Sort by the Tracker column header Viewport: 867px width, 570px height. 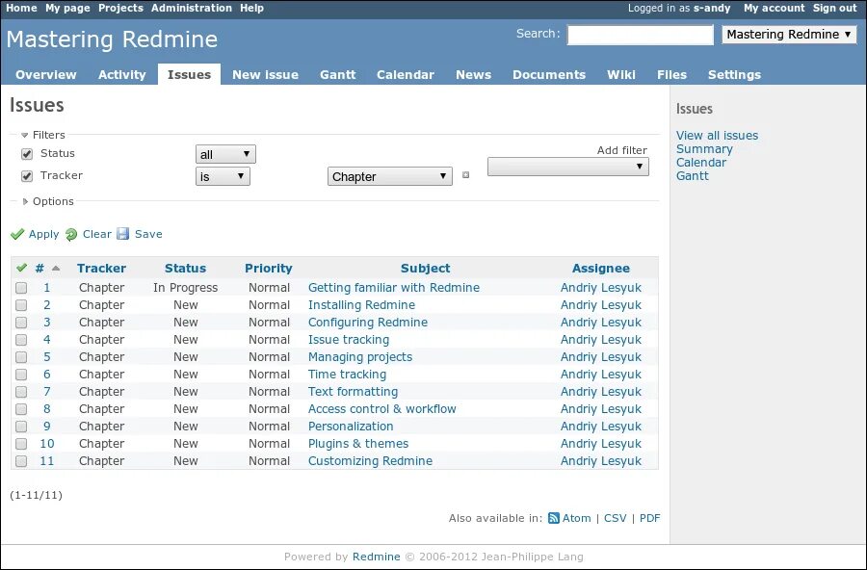pos(101,268)
